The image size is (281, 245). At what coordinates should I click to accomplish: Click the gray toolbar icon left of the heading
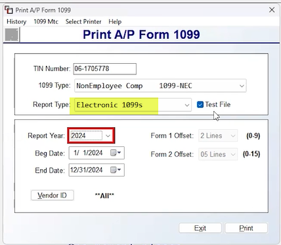tap(12, 34)
